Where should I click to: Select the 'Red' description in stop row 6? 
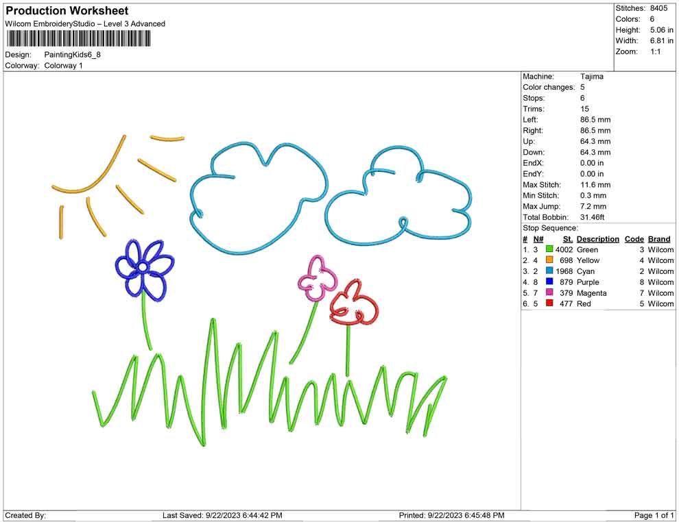tap(584, 303)
